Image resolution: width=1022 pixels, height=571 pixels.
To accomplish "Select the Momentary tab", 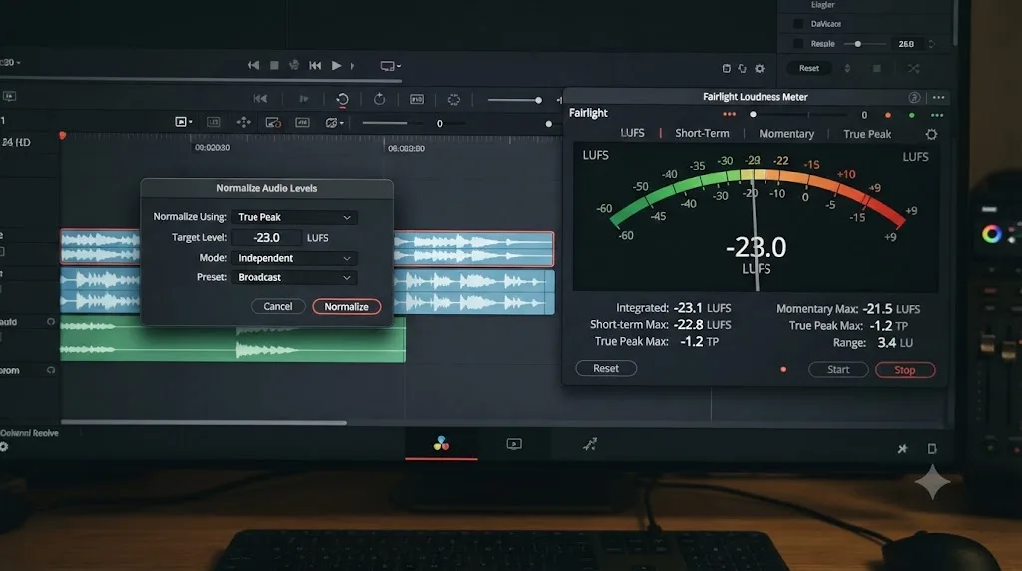I will point(786,134).
